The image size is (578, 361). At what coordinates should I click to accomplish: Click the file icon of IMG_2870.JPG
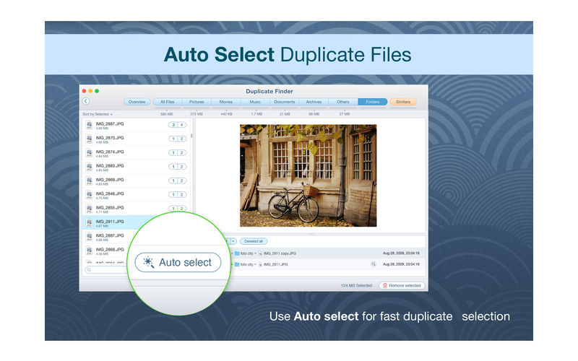click(90, 139)
